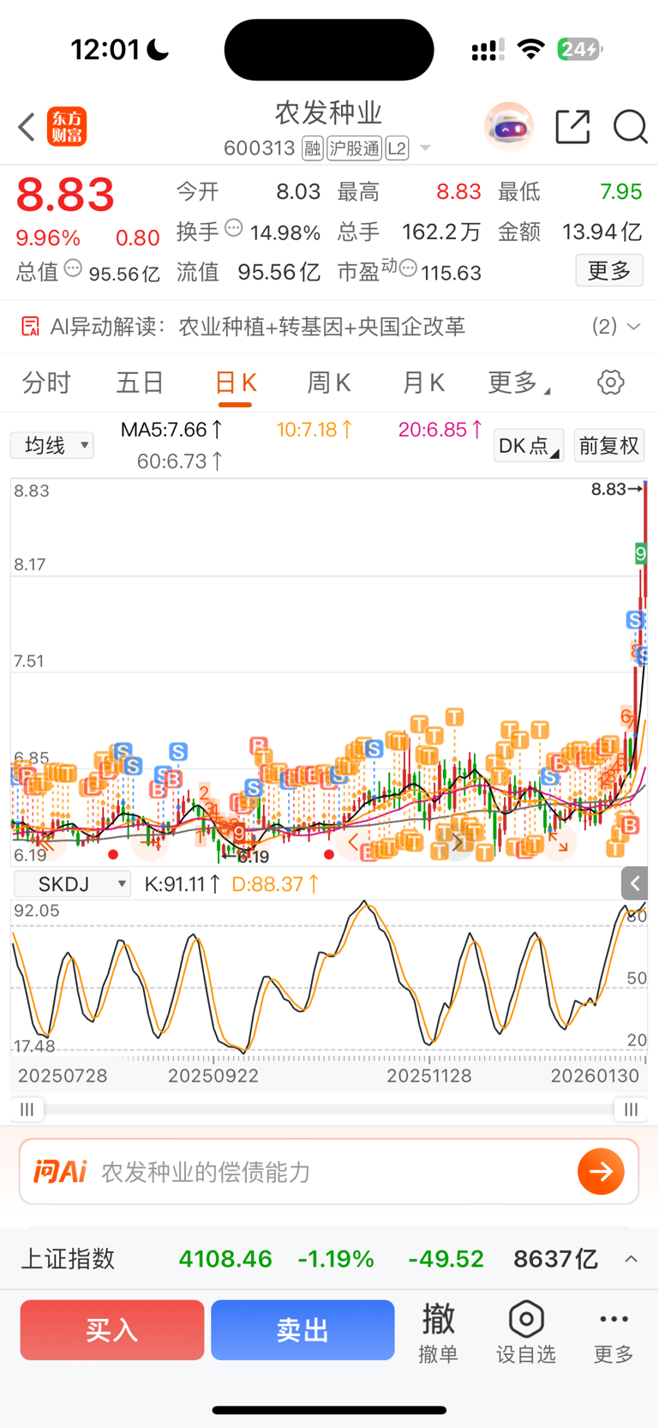
Task: Open the AI robot assistant avatar
Action: tap(509, 127)
